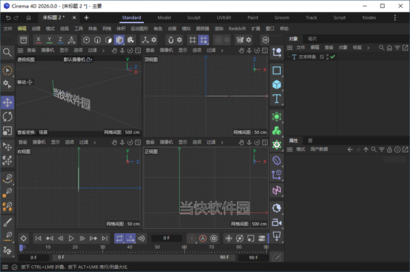Add a new project tab
The height and width of the screenshot is (272, 410).
(86, 18)
